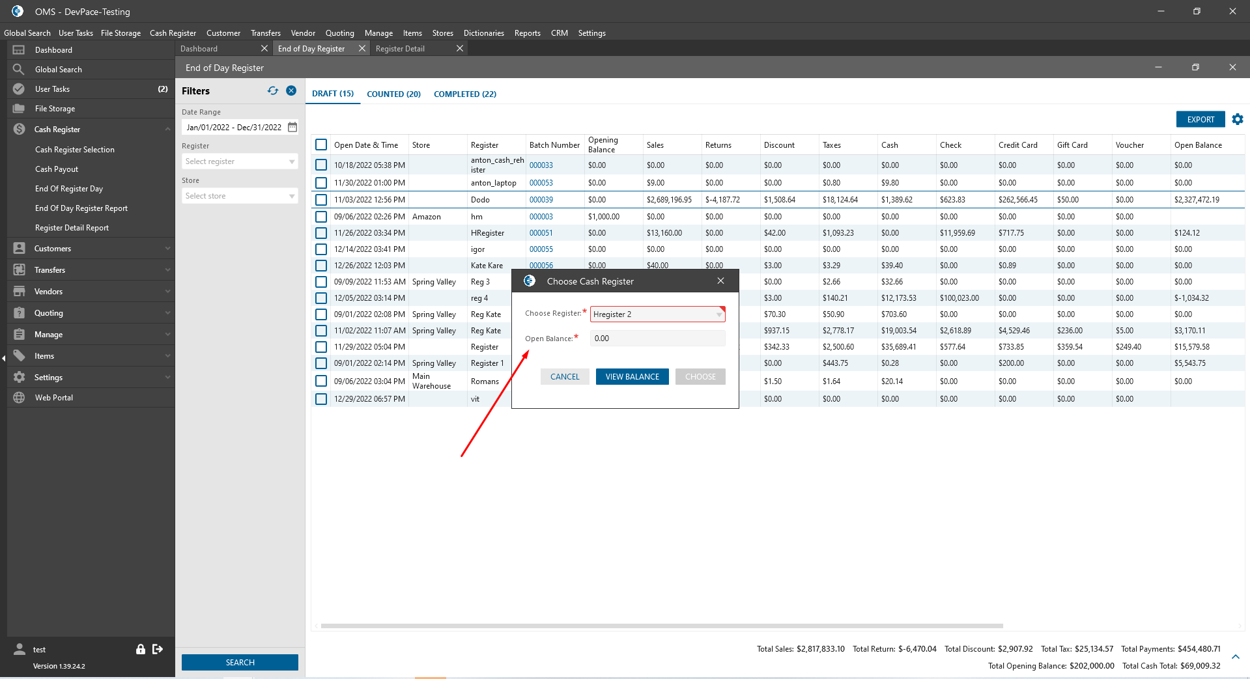The width and height of the screenshot is (1250, 679).
Task: Click the Open Balance input field
Action: pos(657,339)
